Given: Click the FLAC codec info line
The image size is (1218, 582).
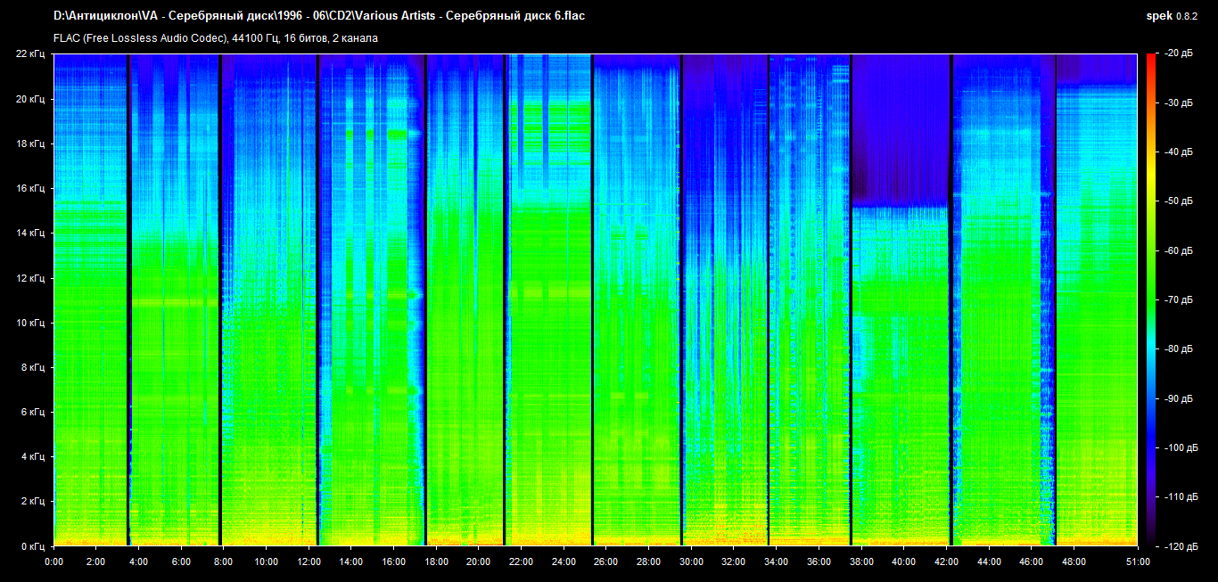Looking at the screenshot, I should click(216, 38).
